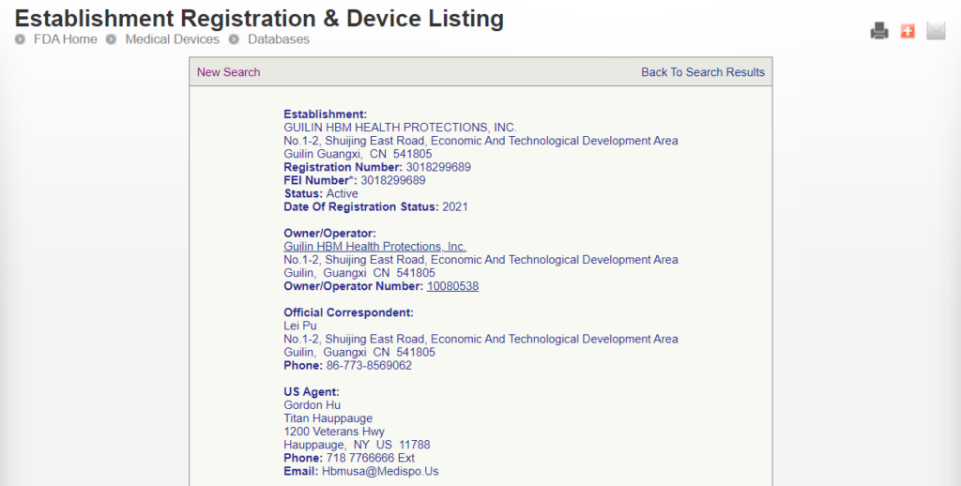961x486 pixels.
Task: Click the envelope email icon
Action: (936, 31)
